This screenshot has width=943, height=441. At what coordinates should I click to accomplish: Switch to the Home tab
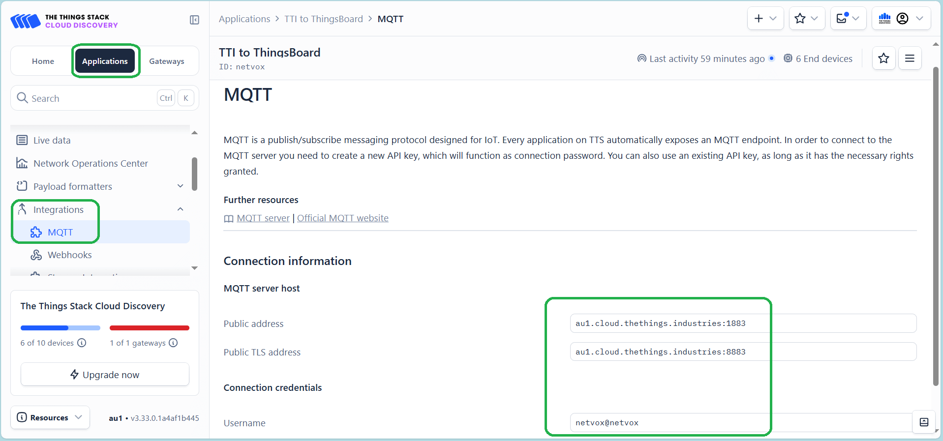(43, 61)
